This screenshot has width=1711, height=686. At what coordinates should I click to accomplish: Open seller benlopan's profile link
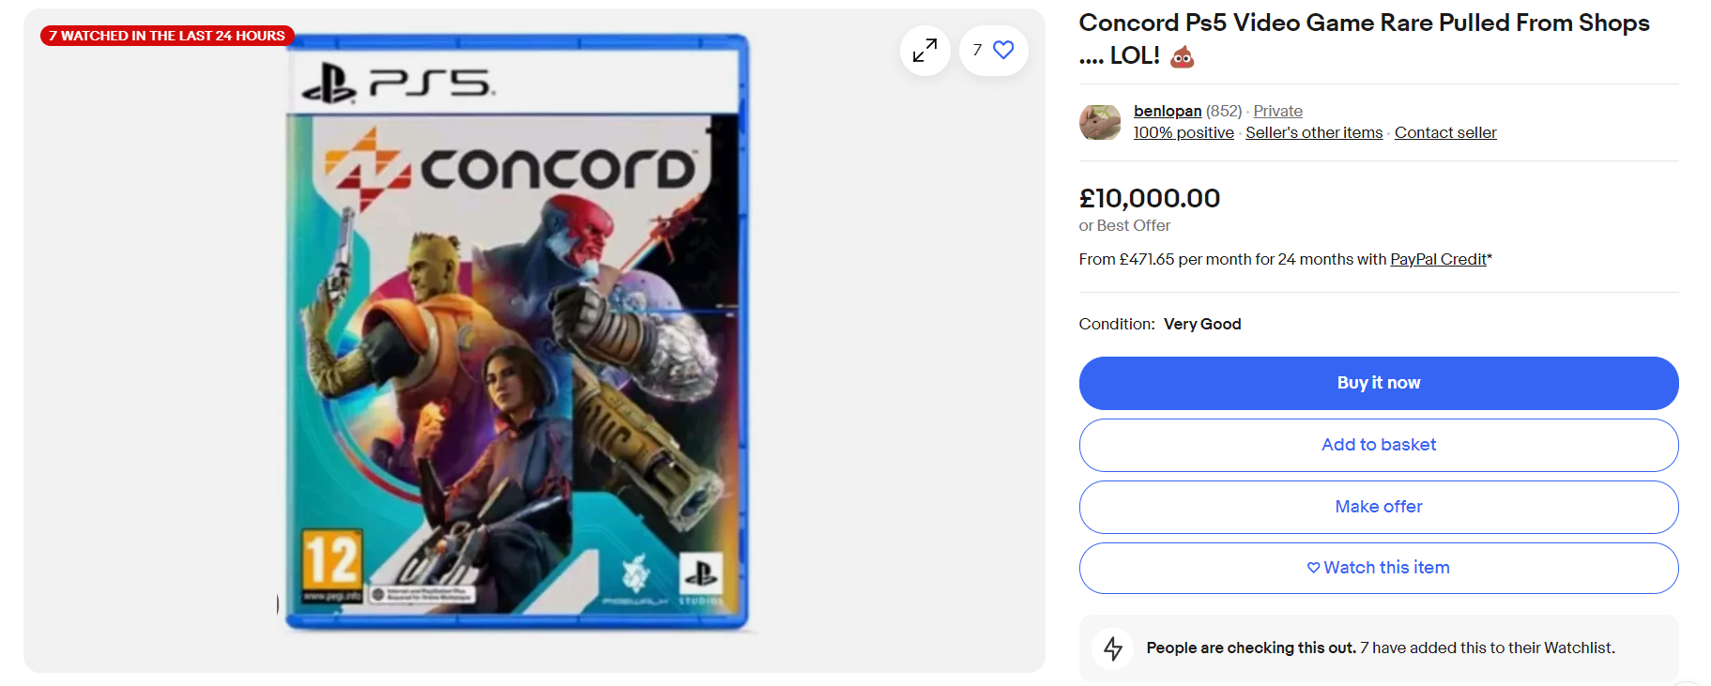(1167, 111)
